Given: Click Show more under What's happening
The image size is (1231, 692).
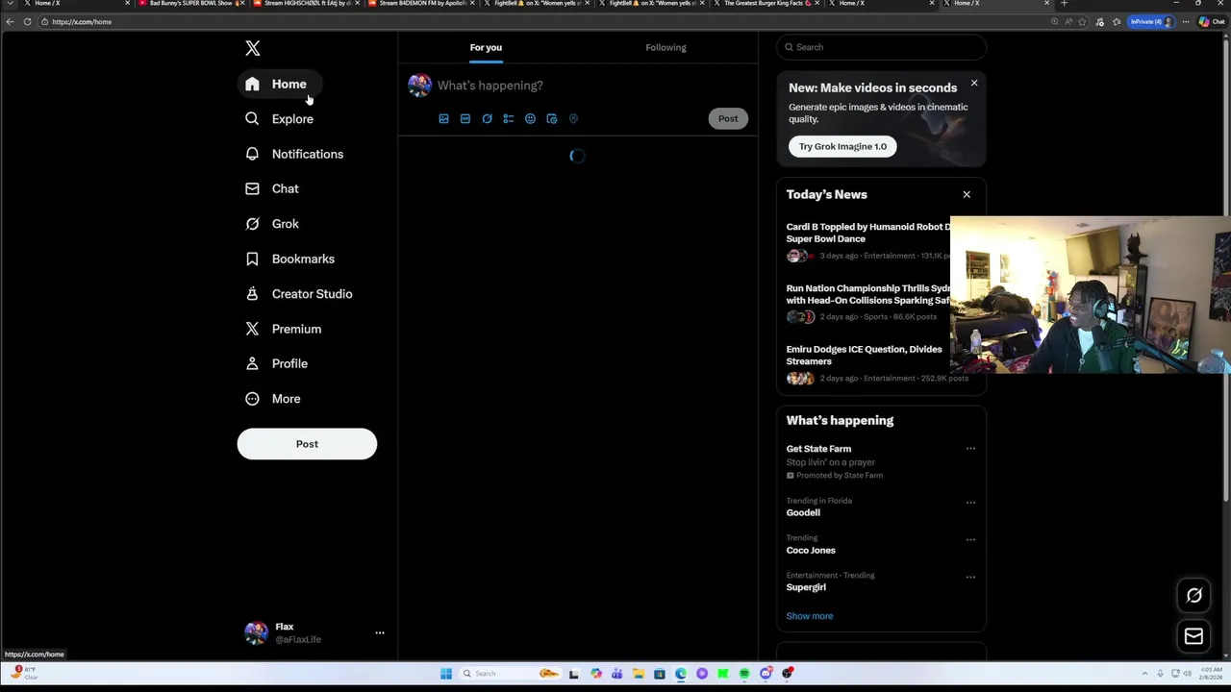Looking at the screenshot, I should click(x=810, y=616).
